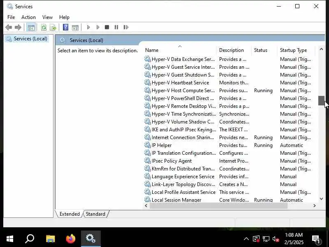
Task: Click horizontal scrollbar left arrow
Action: pyautogui.click(x=146, y=205)
